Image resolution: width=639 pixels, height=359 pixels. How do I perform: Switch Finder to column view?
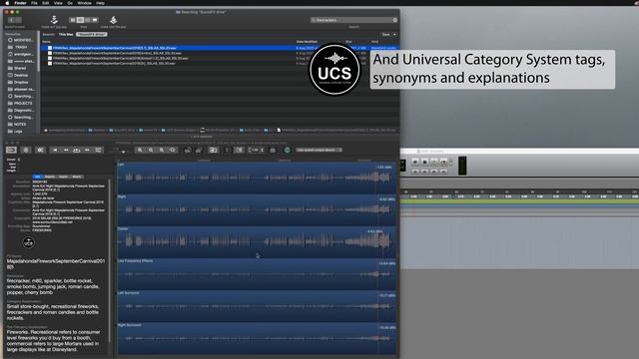click(87, 20)
